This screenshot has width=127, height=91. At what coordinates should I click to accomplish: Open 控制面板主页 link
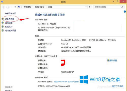pos(10,13)
